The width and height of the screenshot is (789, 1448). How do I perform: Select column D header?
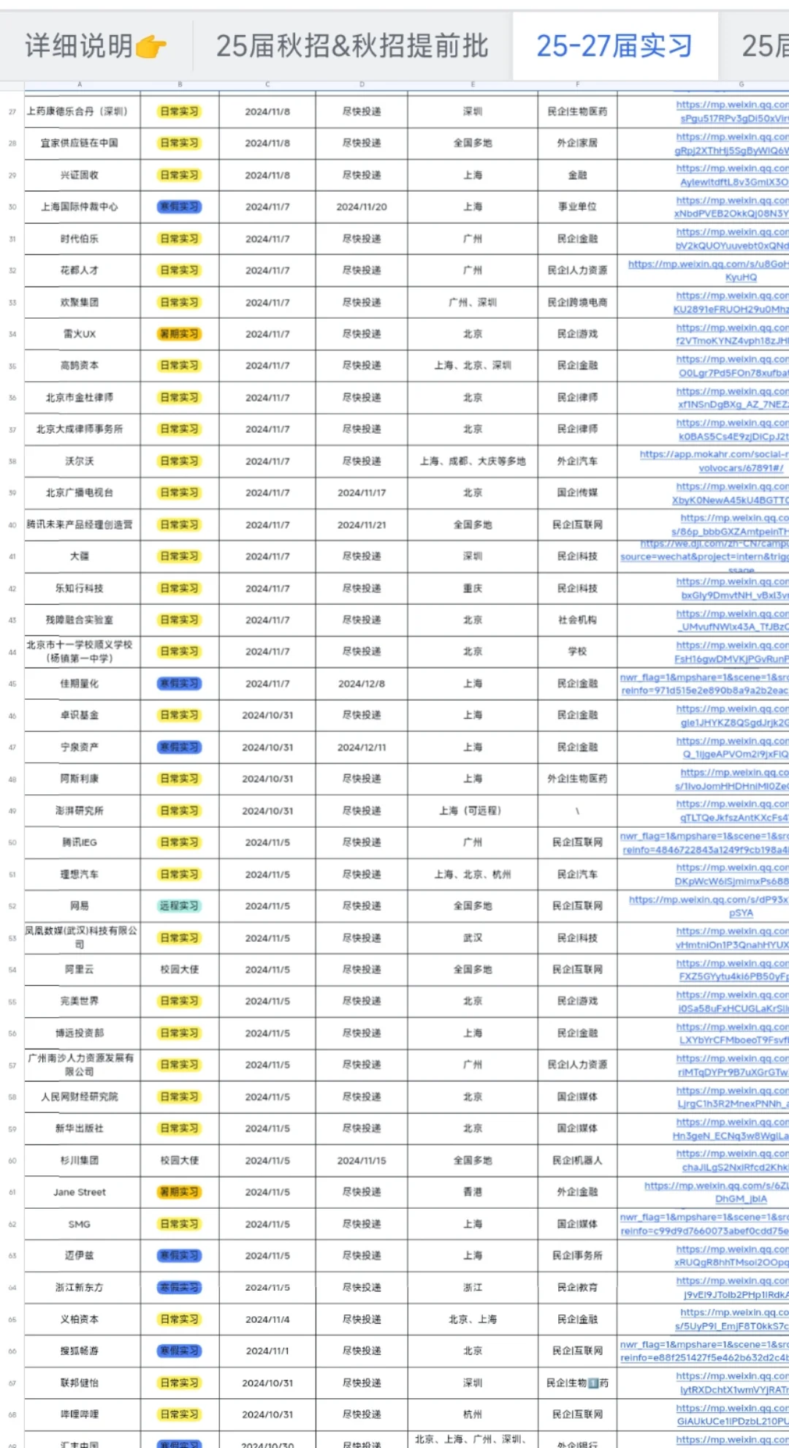click(362, 85)
